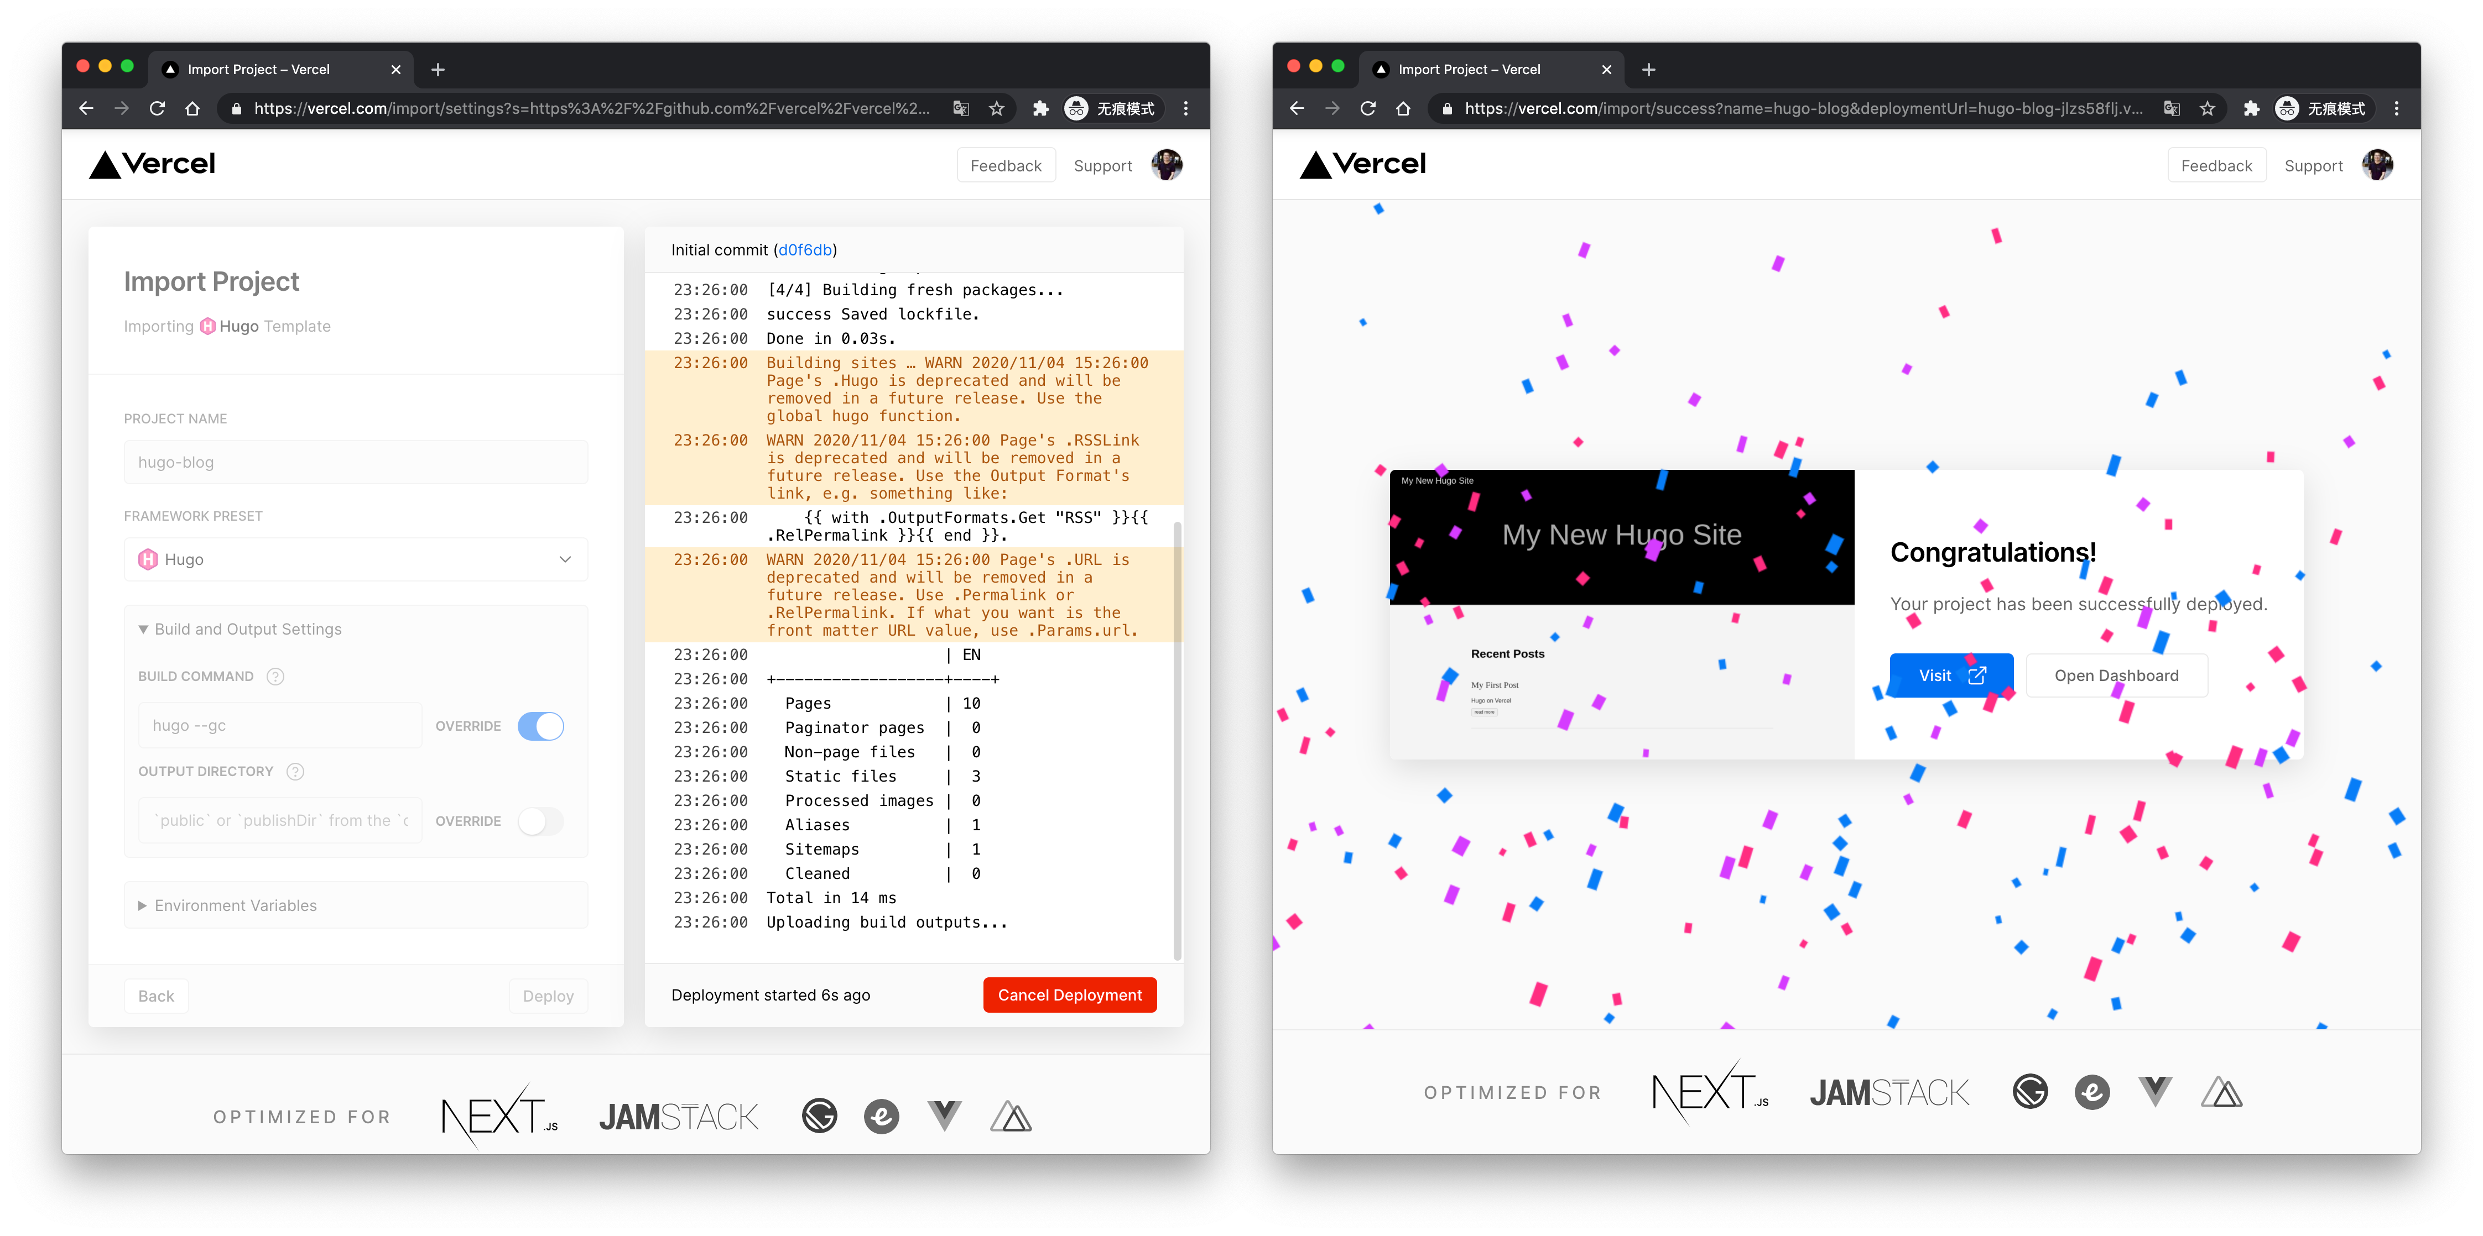
Task: Click the Cancel Deployment button
Action: pyautogui.click(x=1070, y=995)
